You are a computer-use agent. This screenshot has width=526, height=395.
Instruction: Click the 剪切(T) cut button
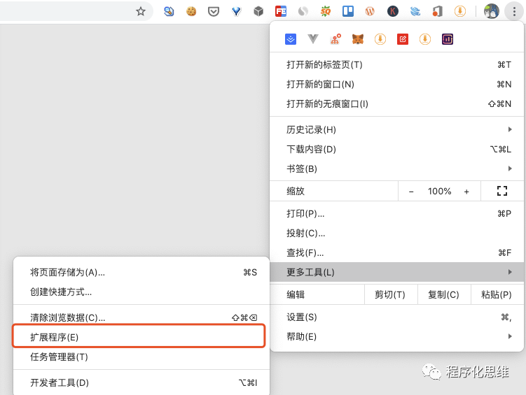(x=391, y=294)
